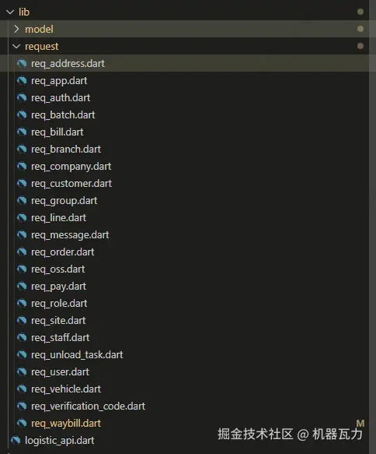
Task: Open file req_waybill.dart
Action: click(x=66, y=424)
